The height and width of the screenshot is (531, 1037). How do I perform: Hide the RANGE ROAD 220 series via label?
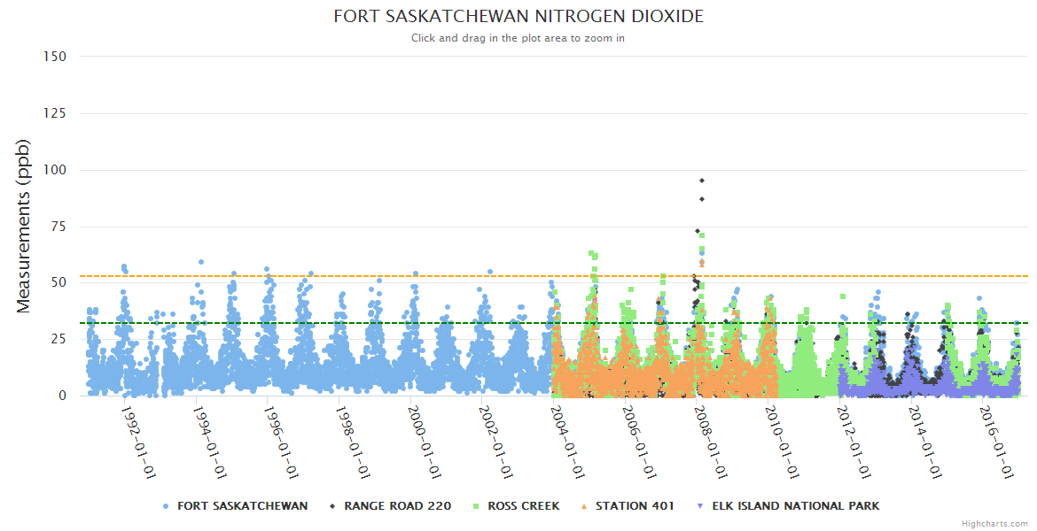pos(397,506)
